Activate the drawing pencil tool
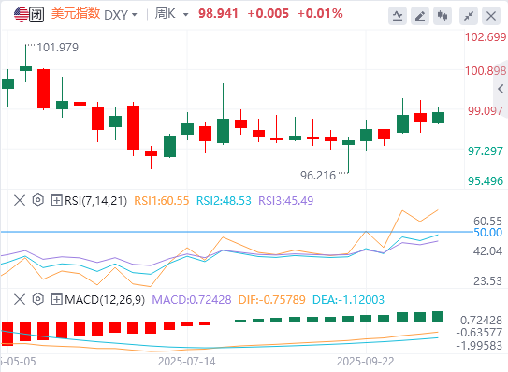Viewport: 508px width, 372px height. [x=420, y=16]
